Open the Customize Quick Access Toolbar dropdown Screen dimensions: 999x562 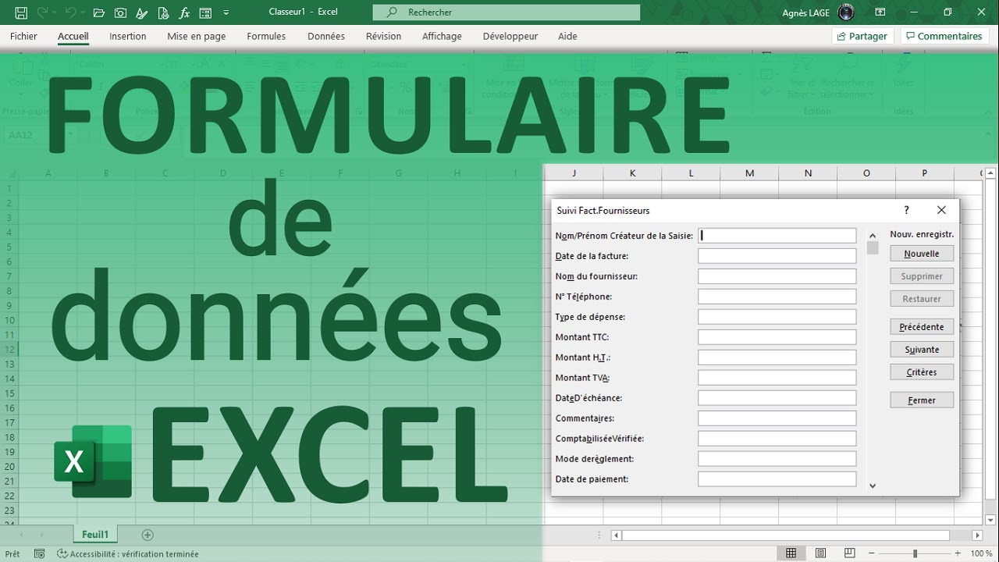click(x=226, y=12)
